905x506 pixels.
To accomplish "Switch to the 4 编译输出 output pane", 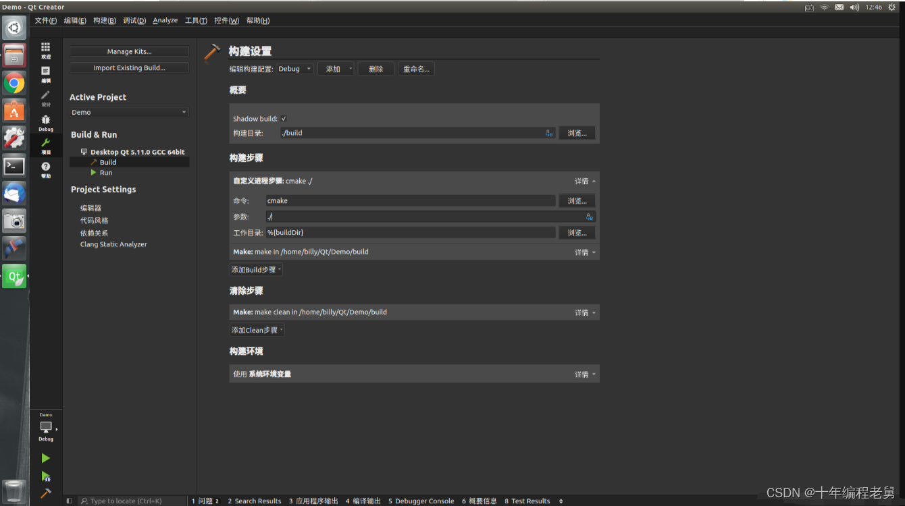I will 363,501.
